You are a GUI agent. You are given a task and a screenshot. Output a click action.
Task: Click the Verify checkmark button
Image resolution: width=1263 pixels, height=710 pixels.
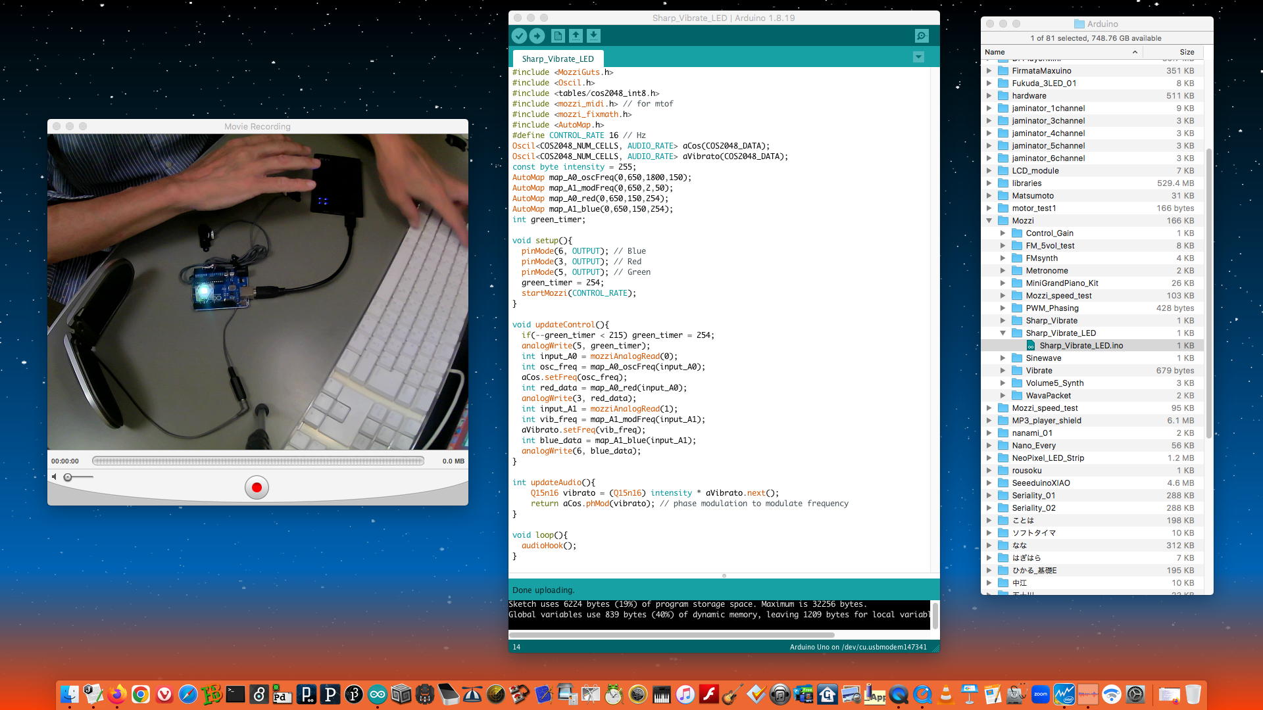pos(519,36)
